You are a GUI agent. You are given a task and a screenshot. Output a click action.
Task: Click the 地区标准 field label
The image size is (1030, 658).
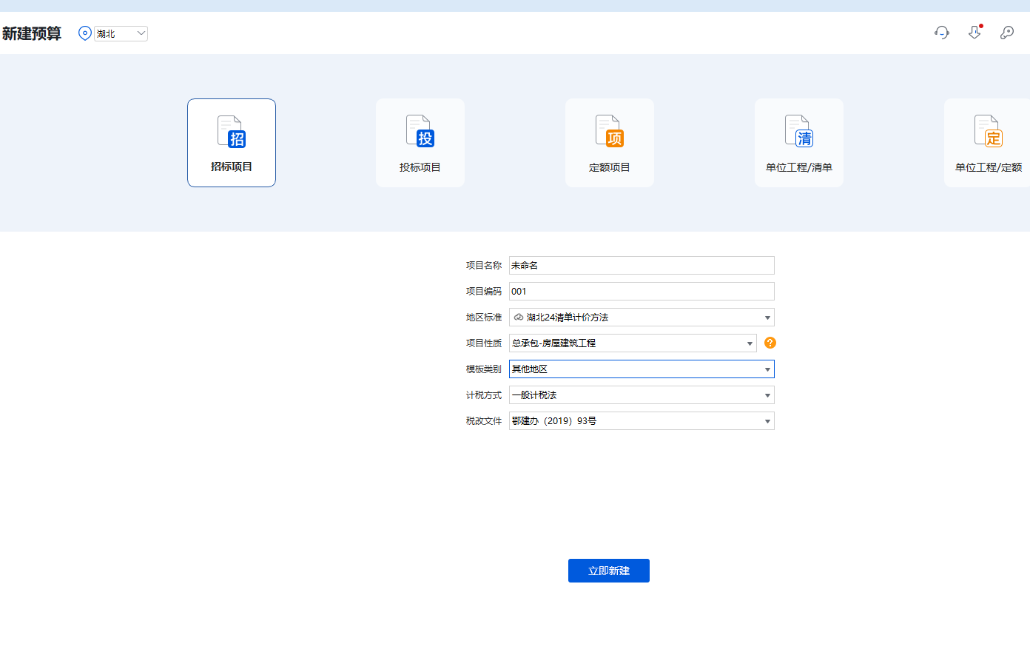(x=484, y=318)
